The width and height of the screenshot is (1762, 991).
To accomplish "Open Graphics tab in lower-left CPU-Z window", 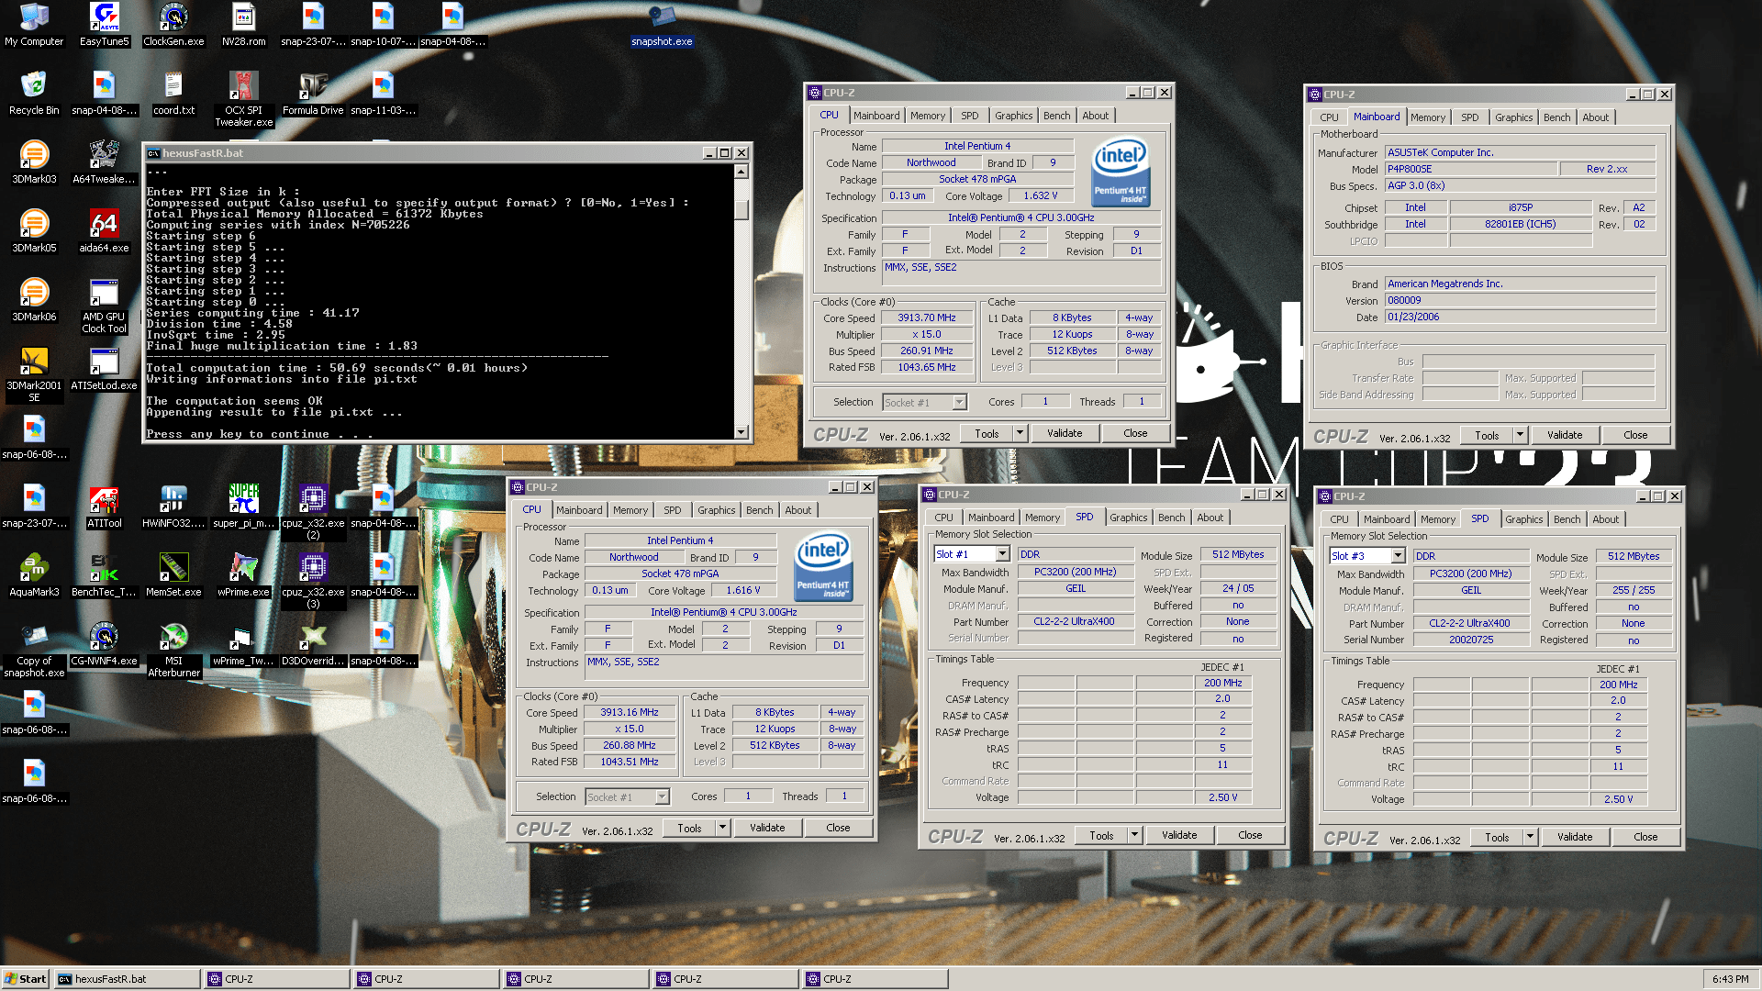I will (716, 510).
